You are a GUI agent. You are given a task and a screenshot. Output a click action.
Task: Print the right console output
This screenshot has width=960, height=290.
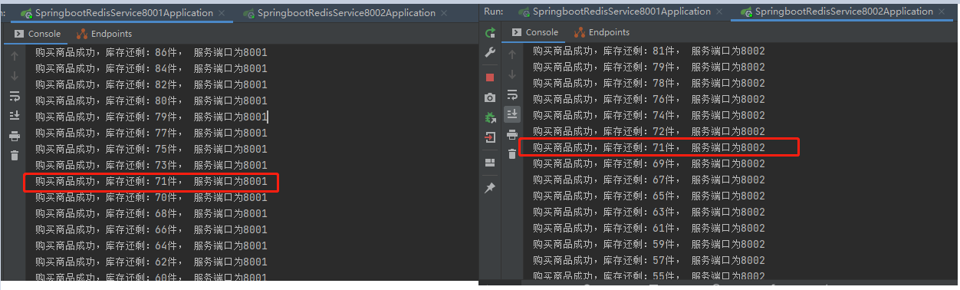click(x=511, y=135)
